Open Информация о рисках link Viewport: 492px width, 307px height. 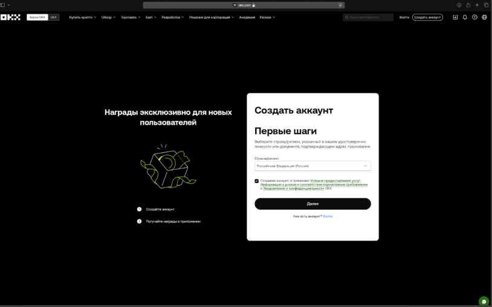[314, 184]
